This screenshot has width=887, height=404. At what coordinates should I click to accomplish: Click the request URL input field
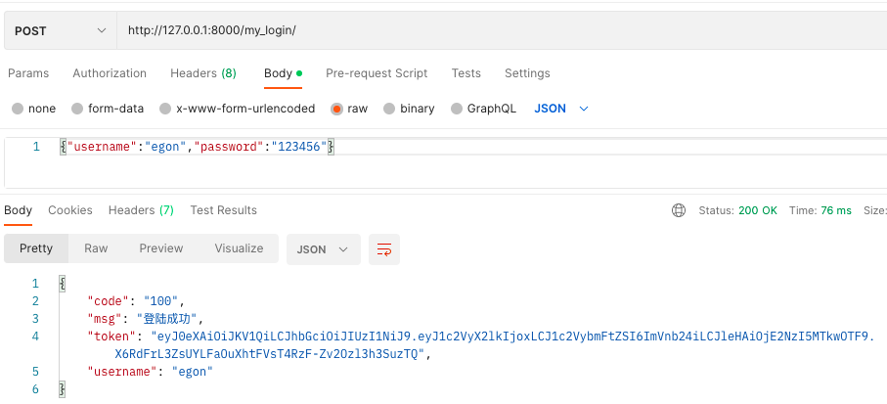489,30
